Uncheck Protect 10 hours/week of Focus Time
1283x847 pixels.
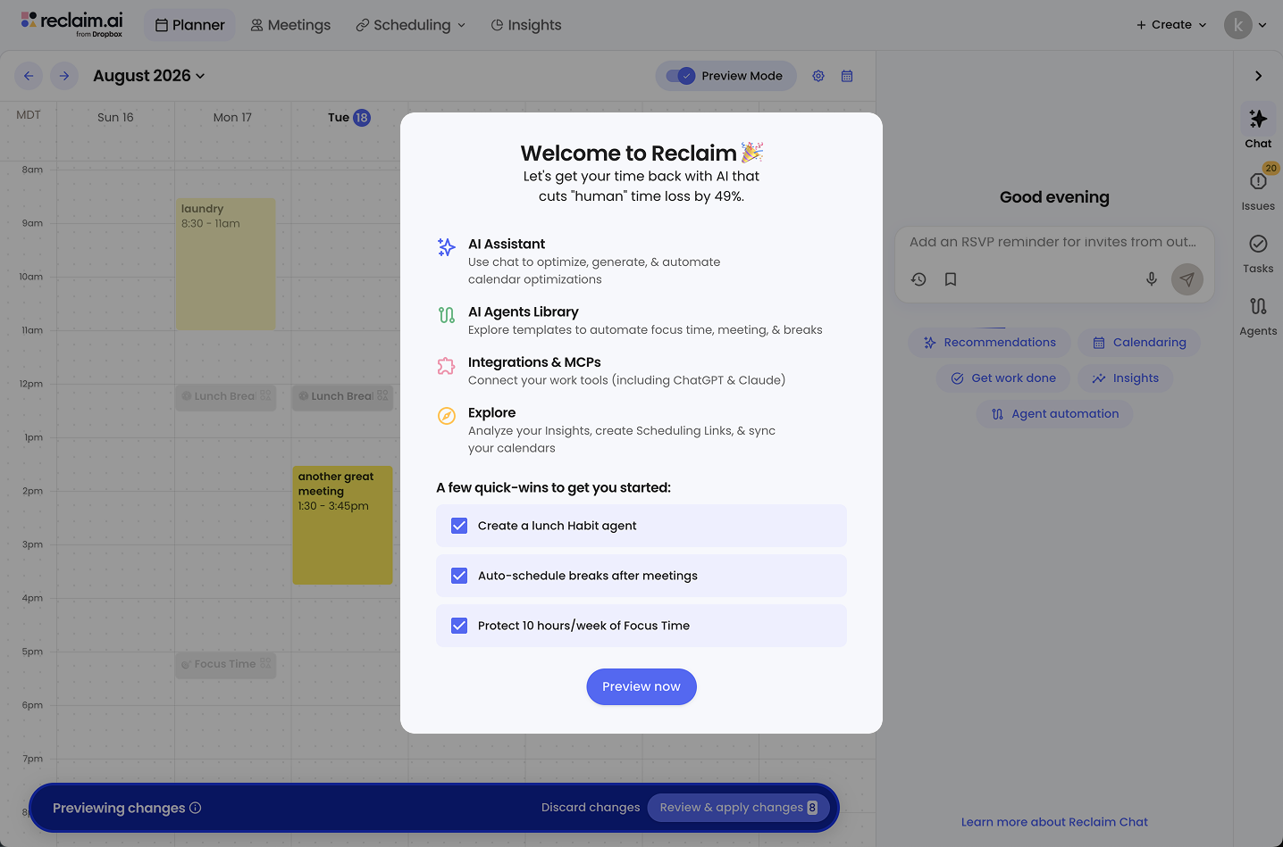(x=459, y=626)
